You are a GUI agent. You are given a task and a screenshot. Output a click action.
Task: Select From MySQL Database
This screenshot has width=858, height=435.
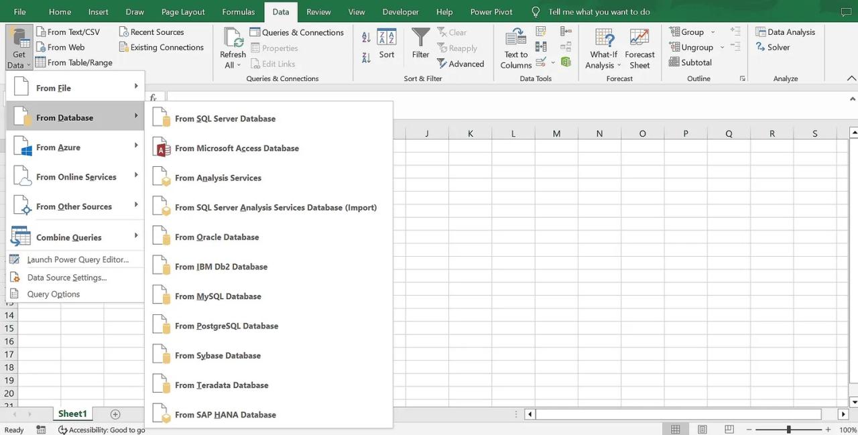click(x=218, y=296)
